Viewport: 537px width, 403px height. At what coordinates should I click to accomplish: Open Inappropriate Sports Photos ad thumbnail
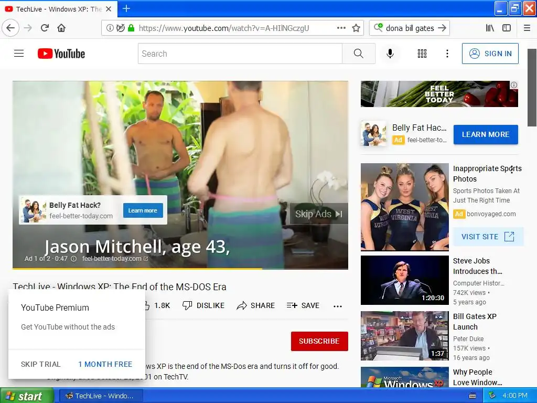click(x=405, y=207)
